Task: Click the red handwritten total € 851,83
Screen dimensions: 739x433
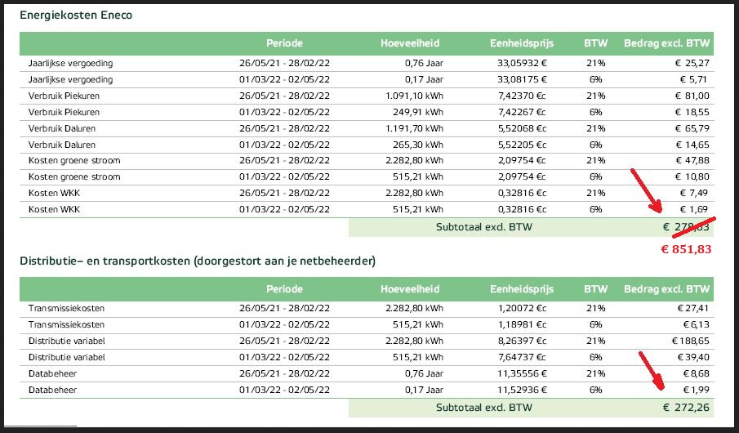Action: tap(681, 249)
